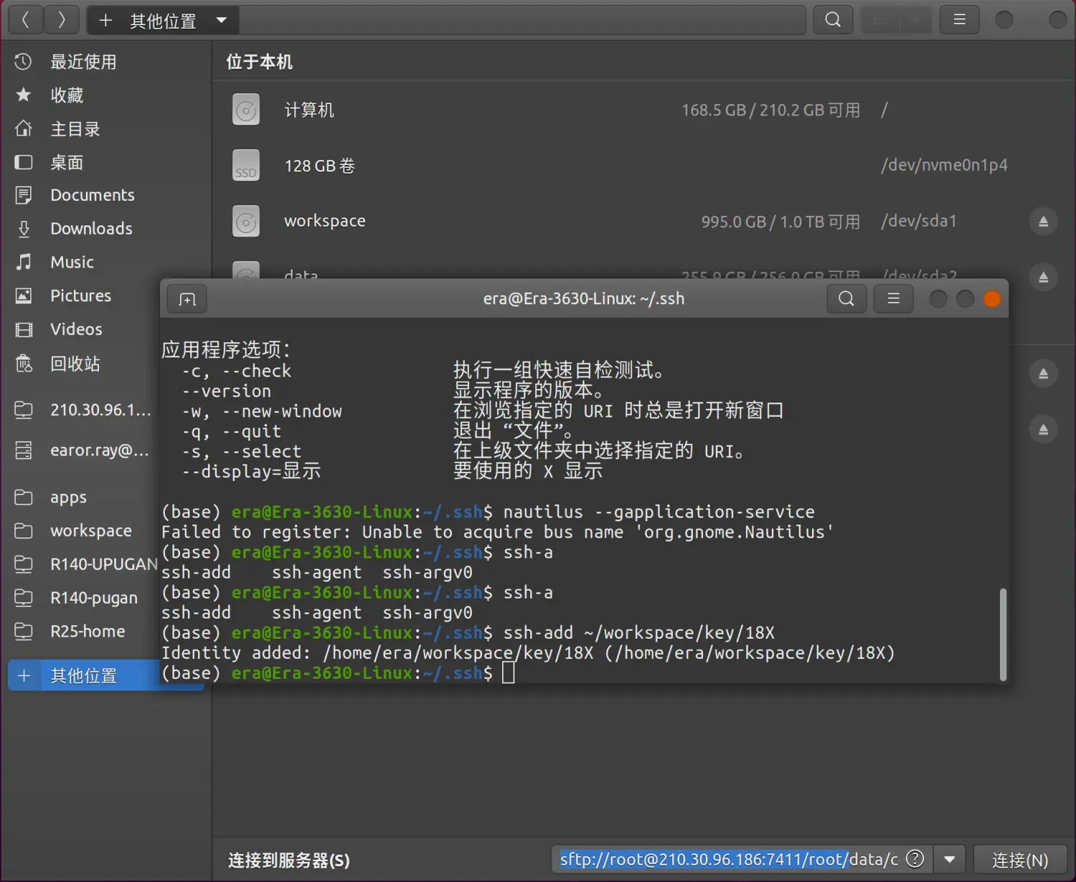The height and width of the screenshot is (882, 1076).
Task: Open the Files hamburger menu
Action: pos(959,20)
